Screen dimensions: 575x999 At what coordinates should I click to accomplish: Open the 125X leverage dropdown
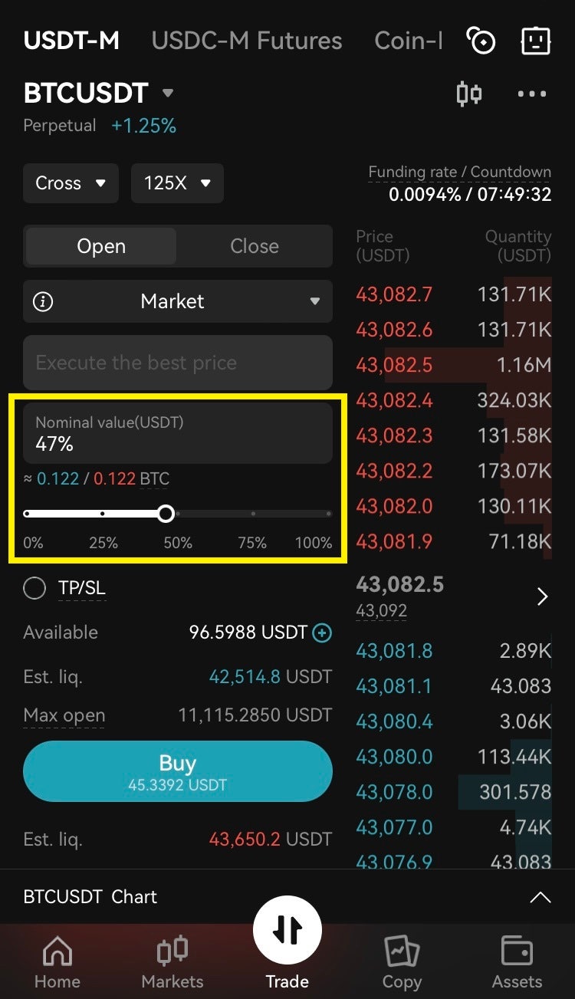(177, 183)
